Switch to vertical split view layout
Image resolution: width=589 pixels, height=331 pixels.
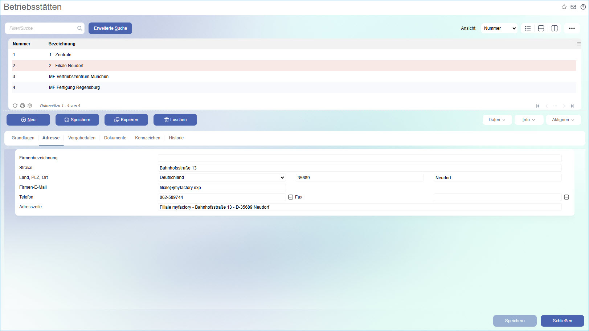[x=554, y=28]
